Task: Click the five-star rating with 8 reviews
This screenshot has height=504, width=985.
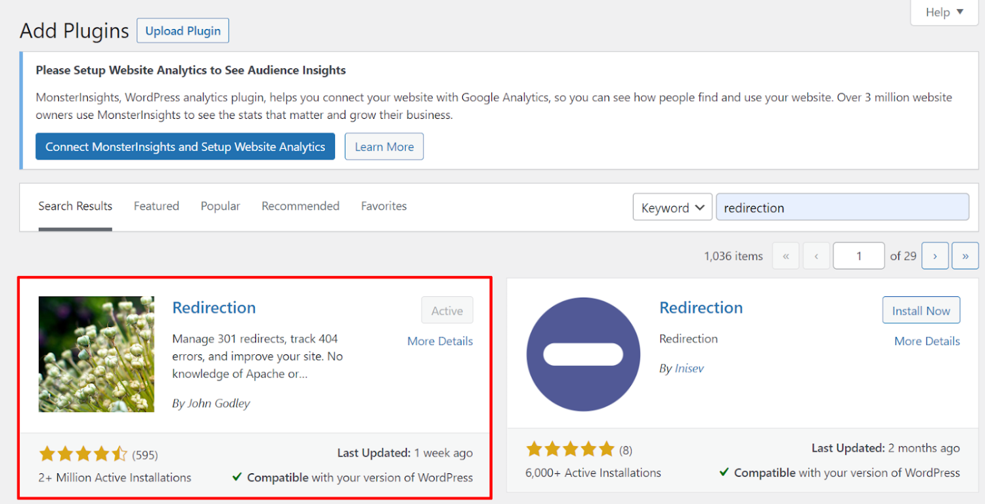Action: (x=570, y=449)
